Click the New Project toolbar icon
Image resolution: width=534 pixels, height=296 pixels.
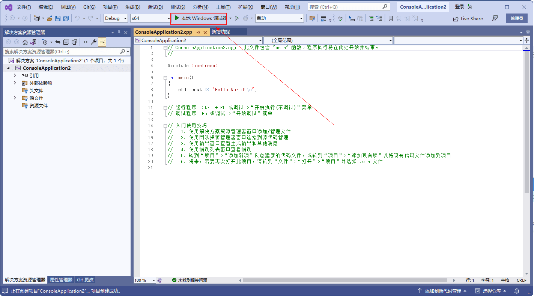pos(37,18)
